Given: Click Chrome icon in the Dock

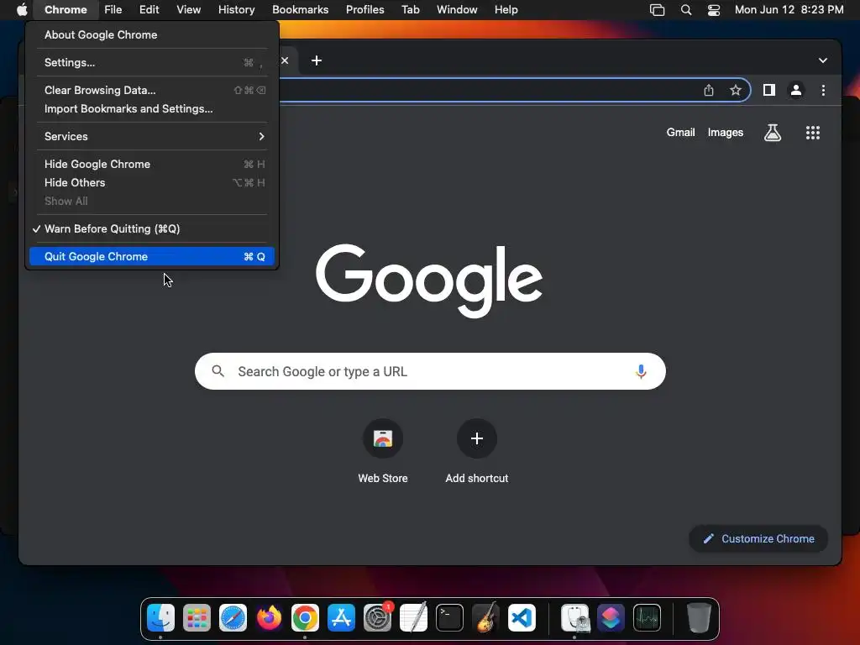Looking at the screenshot, I should click(305, 617).
